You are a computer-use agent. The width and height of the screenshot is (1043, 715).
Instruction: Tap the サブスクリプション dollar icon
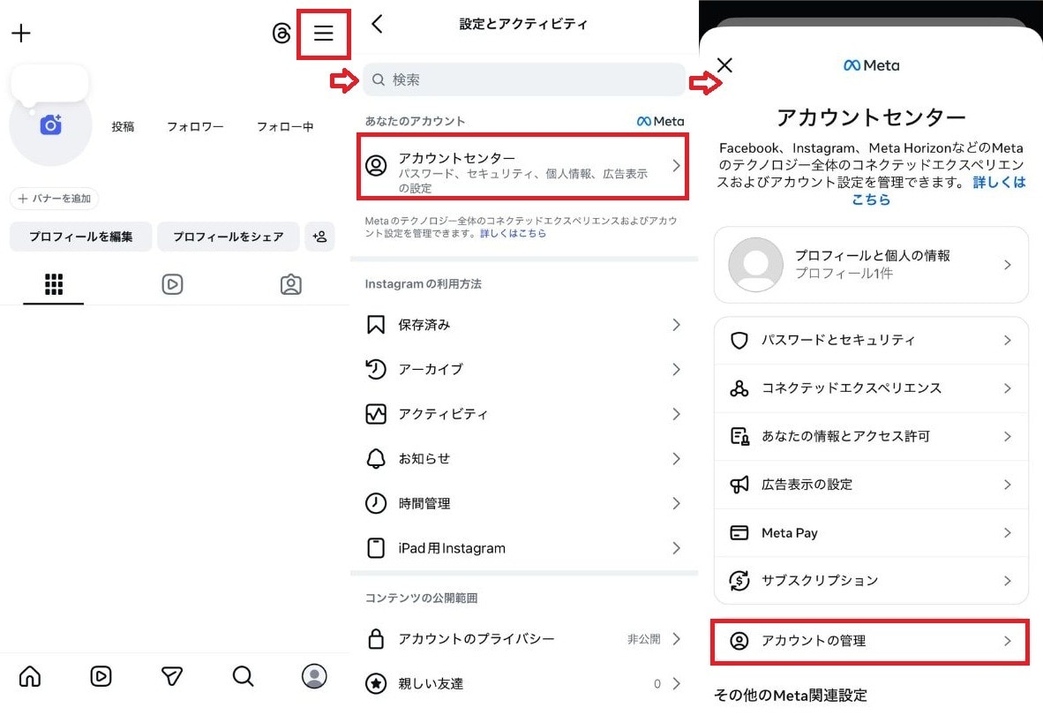pos(739,581)
